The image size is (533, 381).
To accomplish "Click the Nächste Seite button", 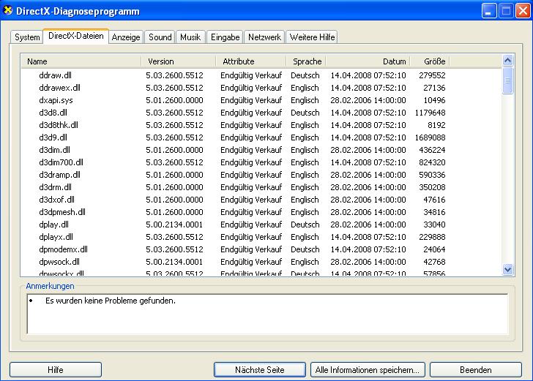I will point(260,369).
